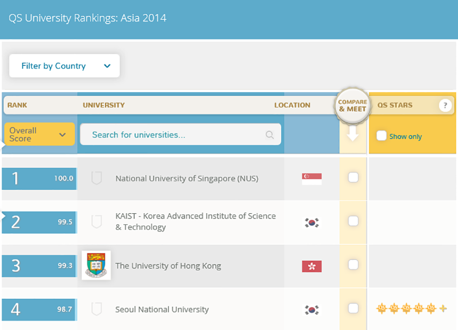Viewport: 458px width, 330px height.
Task: Click the RANK column header
Action: [x=17, y=105]
